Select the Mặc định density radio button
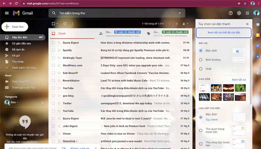 [201, 50]
